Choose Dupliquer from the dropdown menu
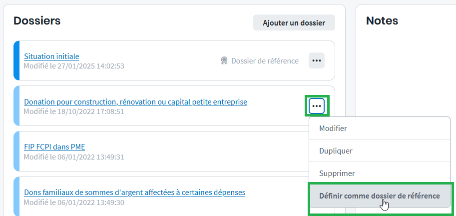 click(x=336, y=150)
